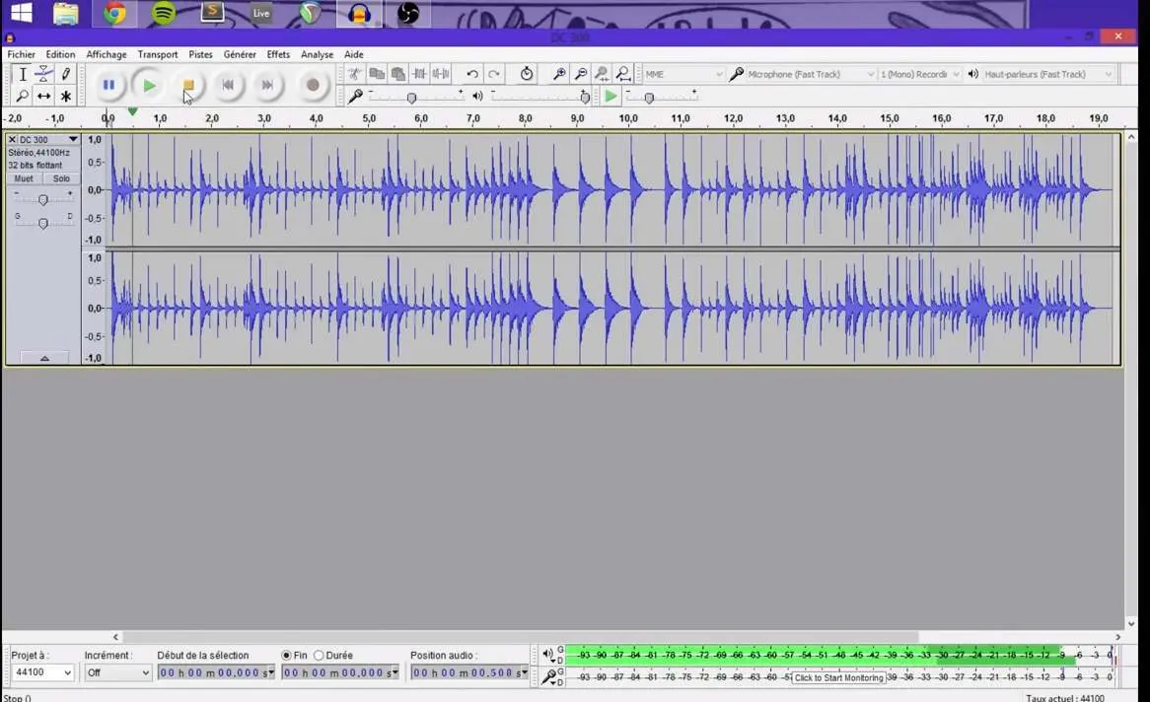Select the Time Shift tool
The height and width of the screenshot is (702, 1150).
[44, 96]
